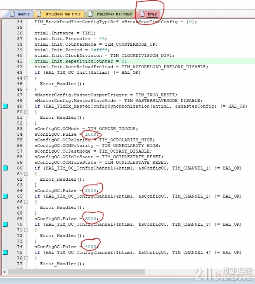
Task: Toggle the breakpoint marker on line 75
Action: 6,252
